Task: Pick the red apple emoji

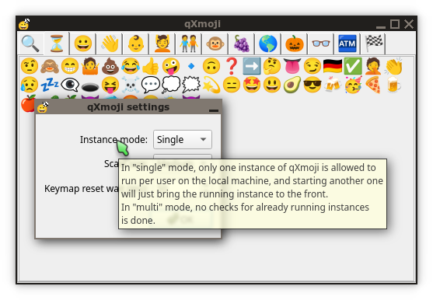Action: (x=28, y=104)
